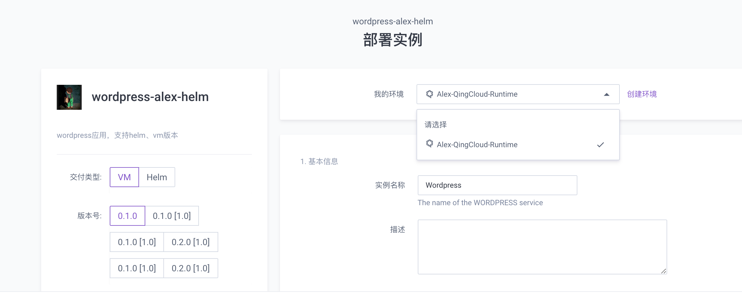Choose the 请选择 placeholder option
The image size is (742, 295).
coord(518,125)
